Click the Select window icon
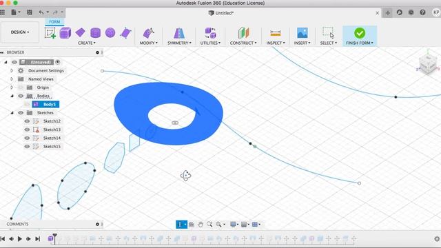 click(x=328, y=32)
